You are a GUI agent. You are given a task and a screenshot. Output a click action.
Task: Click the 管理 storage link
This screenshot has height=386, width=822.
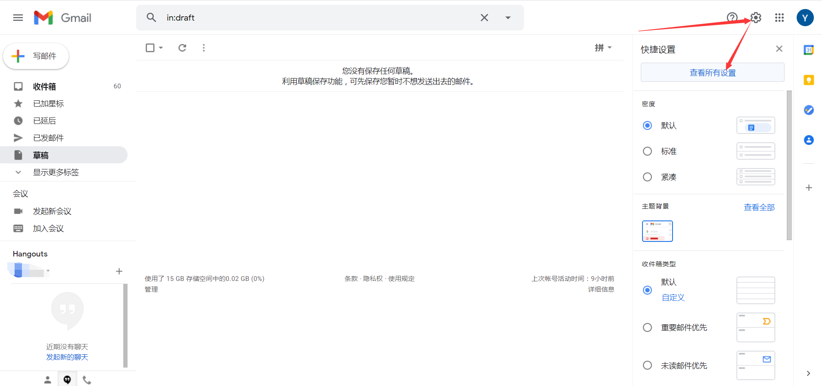tap(151, 289)
